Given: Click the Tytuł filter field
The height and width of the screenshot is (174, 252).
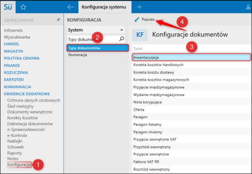Looking at the screenshot, I should [x=191, y=48].
